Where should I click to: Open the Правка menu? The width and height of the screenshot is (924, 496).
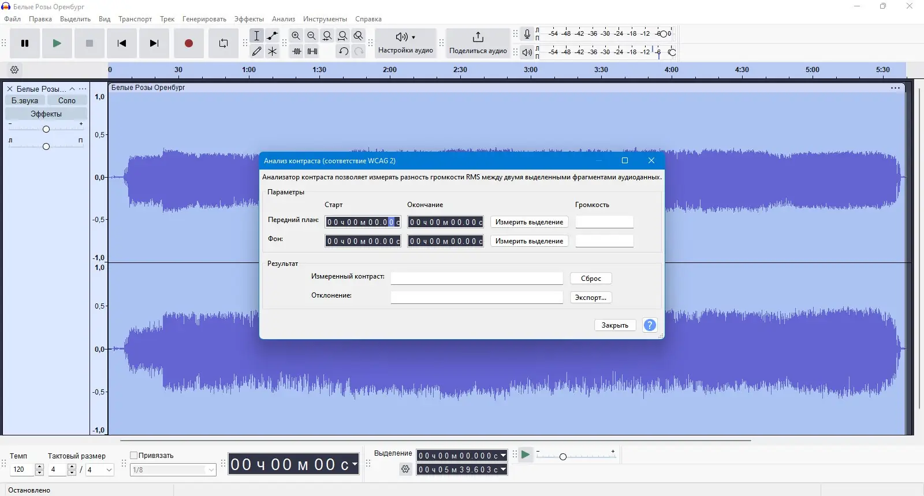tap(40, 19)
